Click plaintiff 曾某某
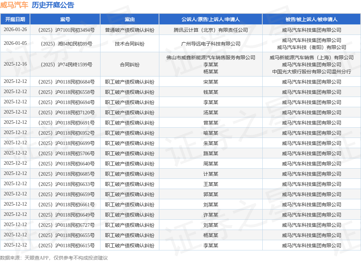Viewport: 361px width, 261px height. pyautogui.click(x=211, y=123)
